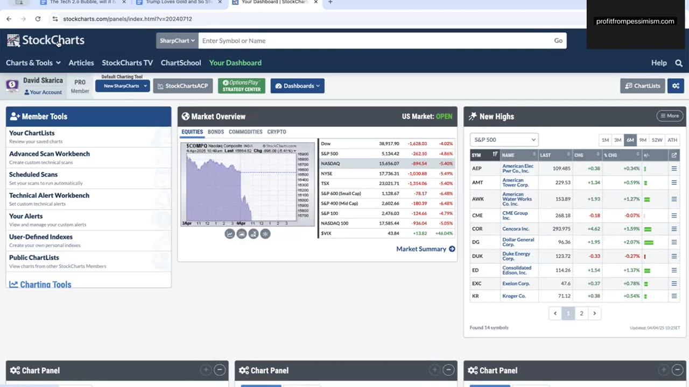Select the ATH period toggle
The width and height of the screenshot is (689, 387).
point(672,140)
